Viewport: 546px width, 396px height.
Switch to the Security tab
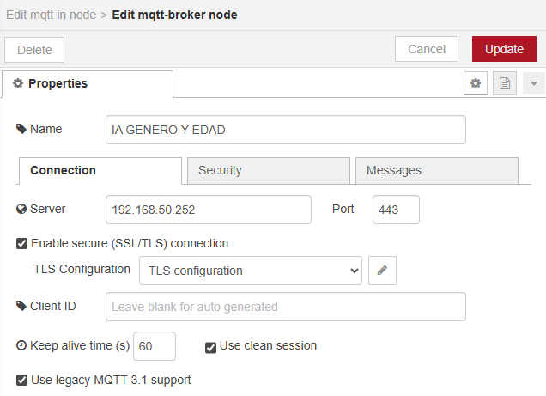coord(269,170)
